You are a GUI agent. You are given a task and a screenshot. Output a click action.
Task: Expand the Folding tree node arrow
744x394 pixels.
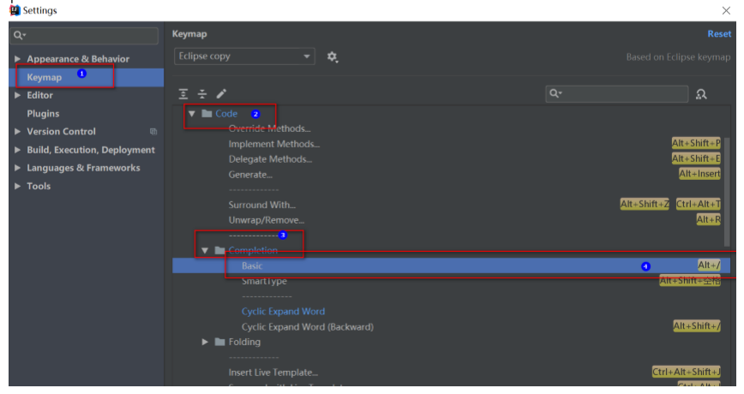pyautogui.click(x=205, y=342)
